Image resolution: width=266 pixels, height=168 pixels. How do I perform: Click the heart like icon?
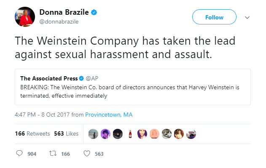(x=87, y=153)
